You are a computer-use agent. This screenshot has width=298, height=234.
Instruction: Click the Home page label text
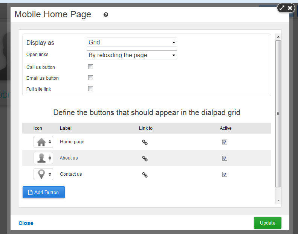point(72,142)
